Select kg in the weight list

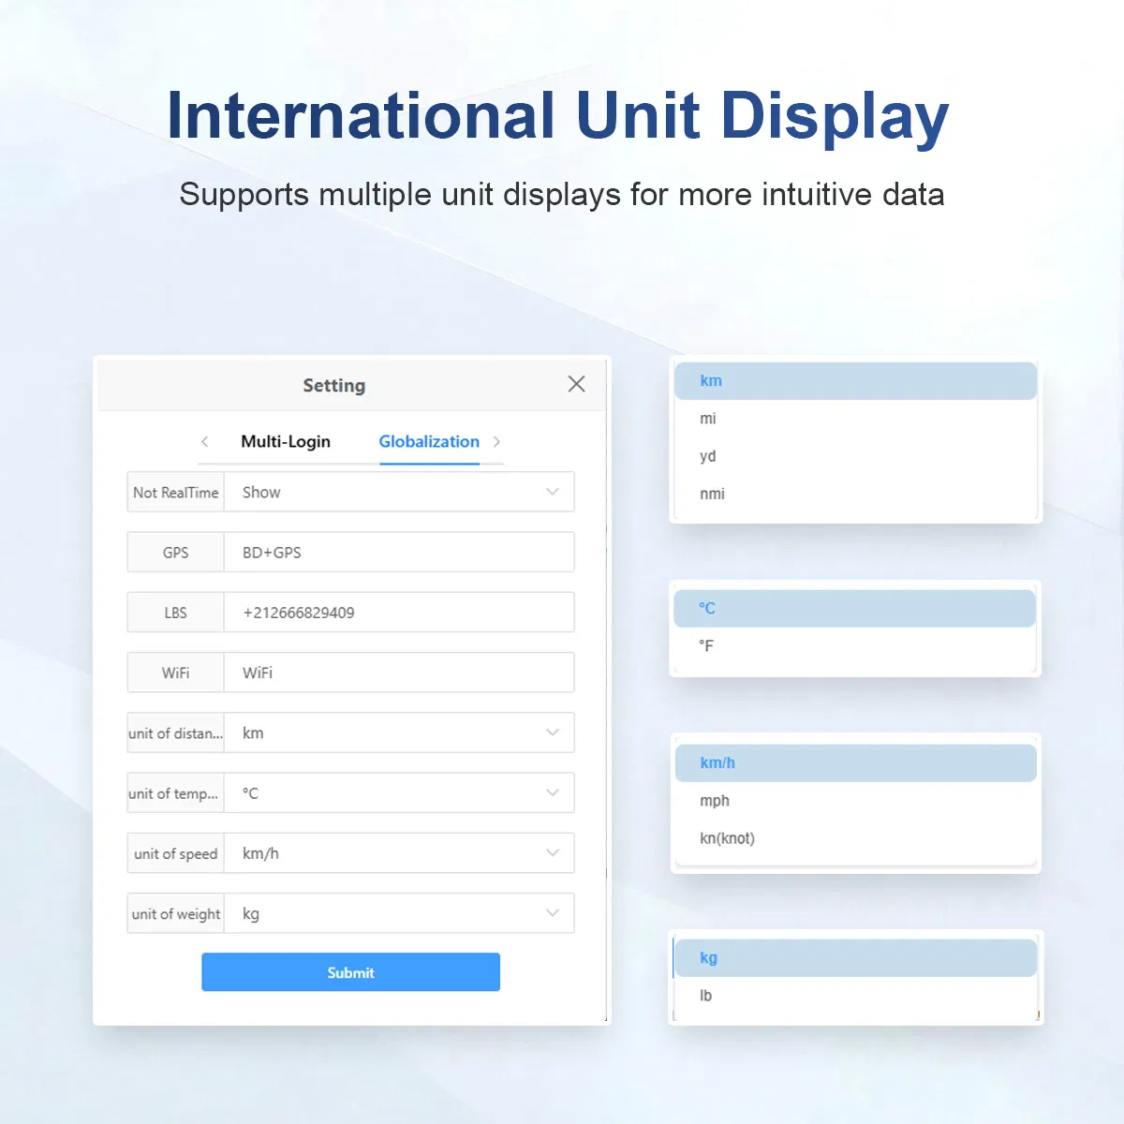[x=855, y=957]
